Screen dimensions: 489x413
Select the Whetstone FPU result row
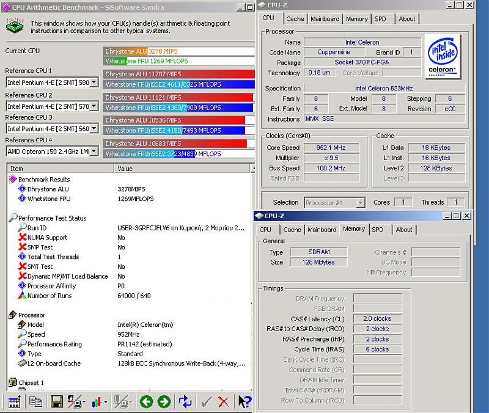click(128, 199)
